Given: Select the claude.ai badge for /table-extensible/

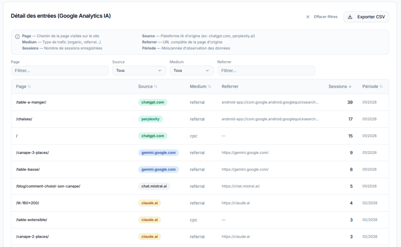Looking at the screenshot, I should [x=149, y=220].
